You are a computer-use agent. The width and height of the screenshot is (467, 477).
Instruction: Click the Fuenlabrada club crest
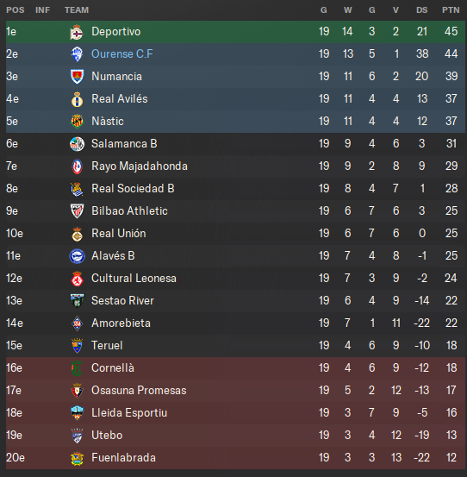pyautogui.click(x=77, y=458)
